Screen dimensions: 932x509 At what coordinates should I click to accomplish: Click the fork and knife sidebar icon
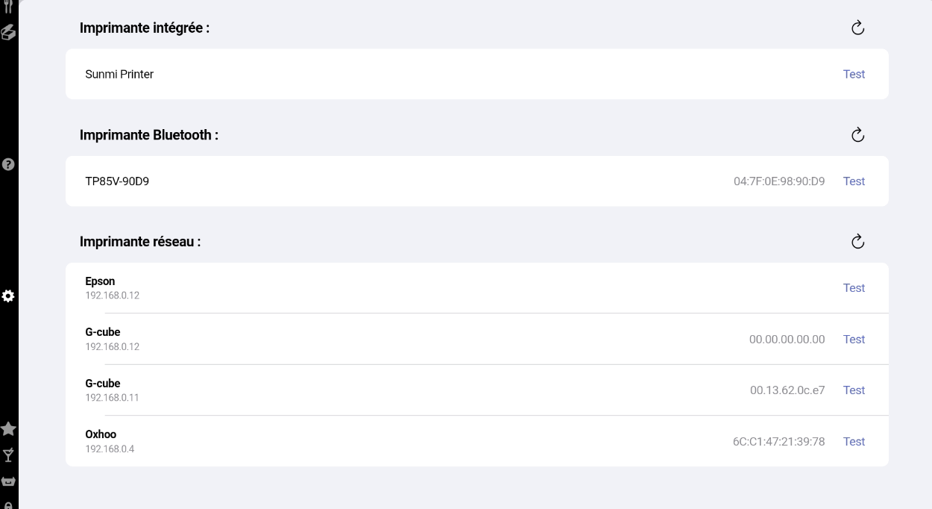coord(8,6)
